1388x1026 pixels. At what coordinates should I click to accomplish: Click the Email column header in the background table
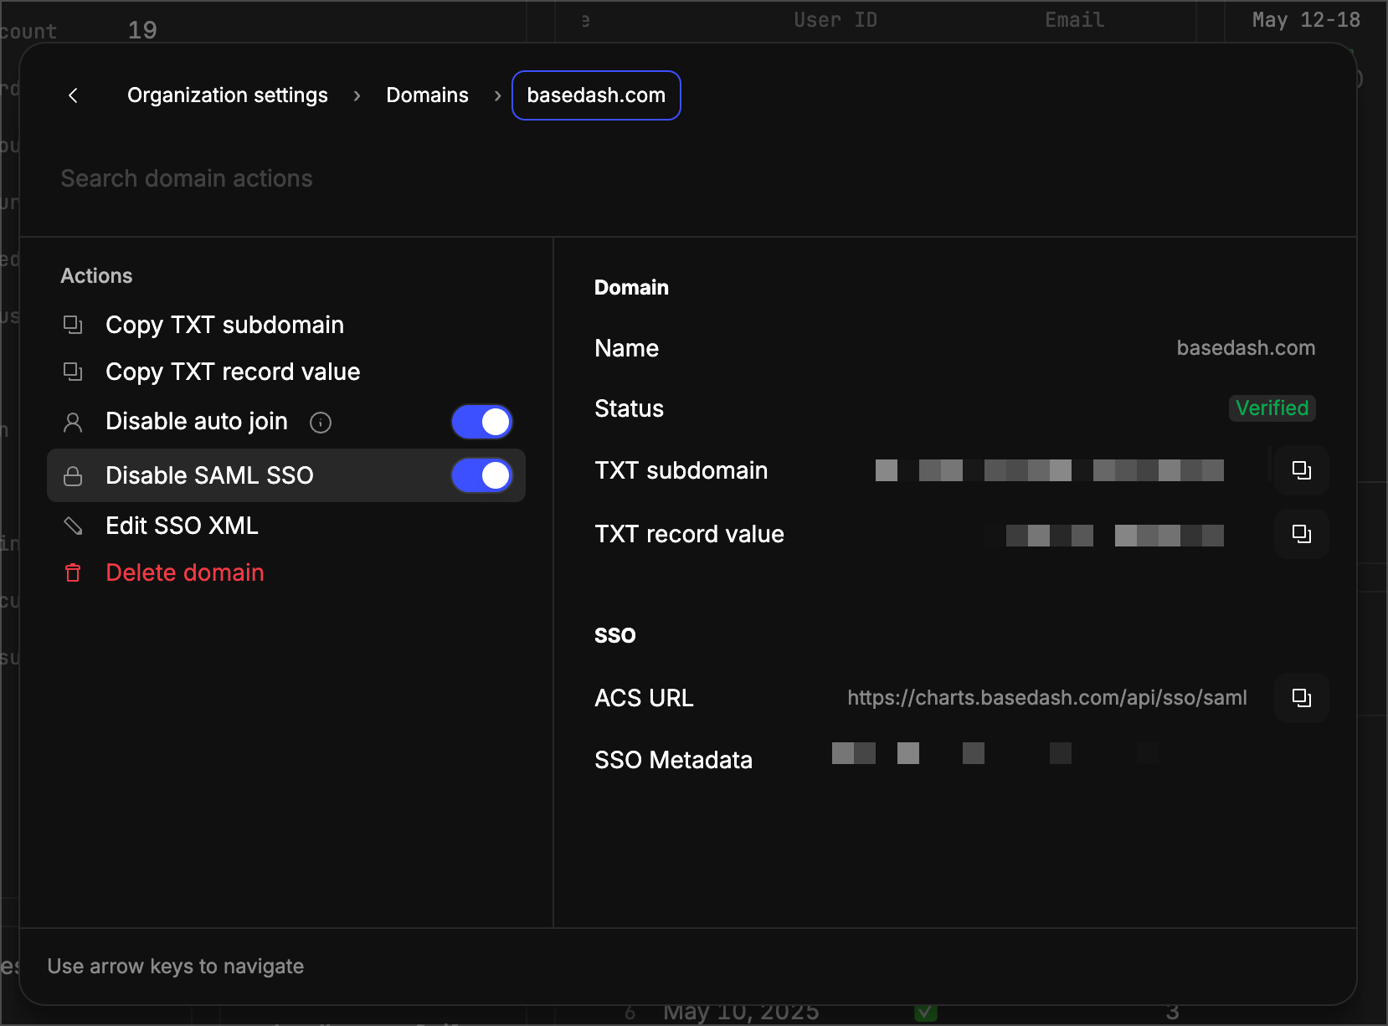tap(1075, 20)
